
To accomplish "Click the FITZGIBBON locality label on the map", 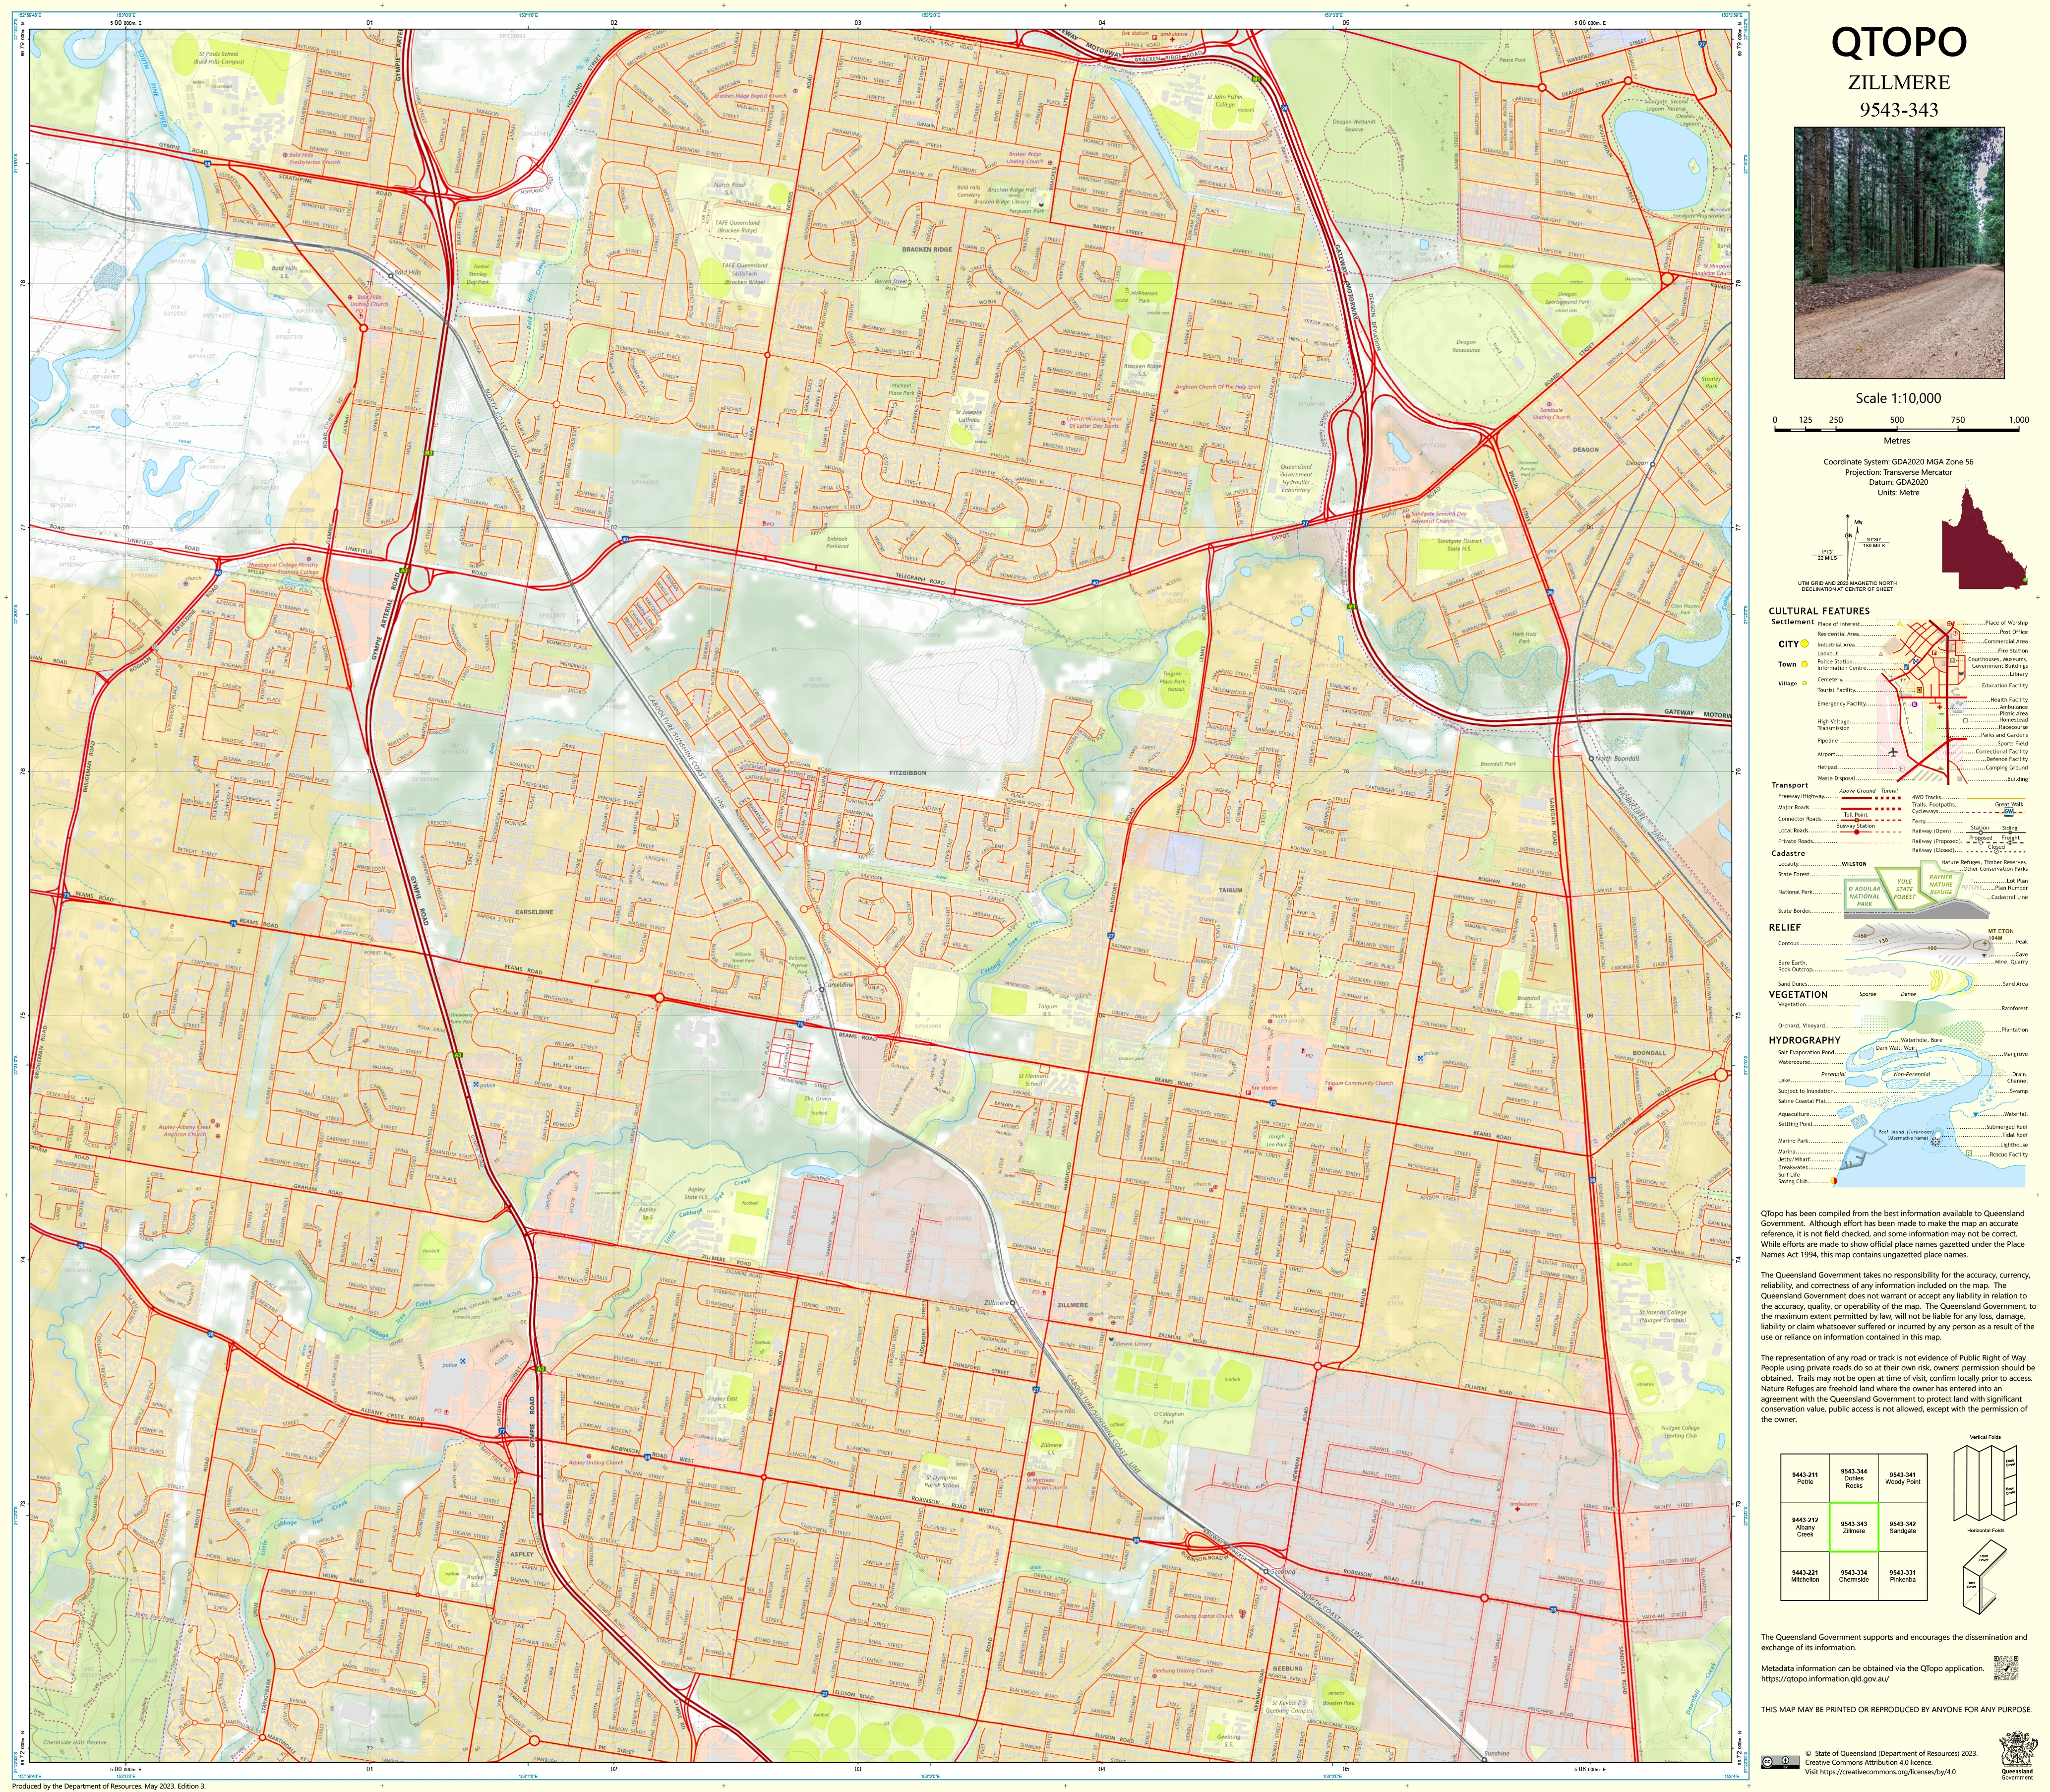I will tap(907, 773).
